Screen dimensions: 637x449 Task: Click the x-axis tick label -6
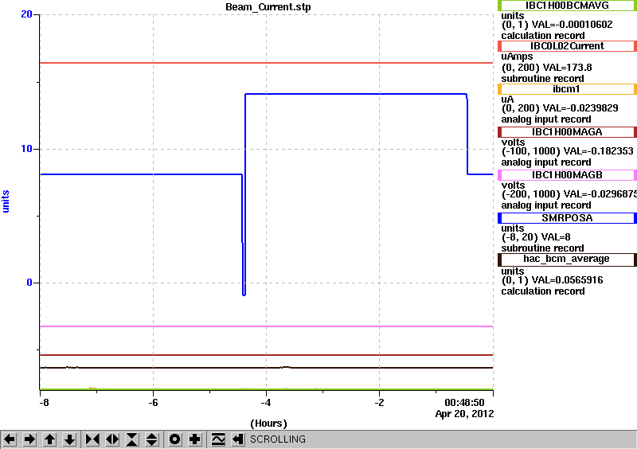pyautogui.click(x=153, y=403)
